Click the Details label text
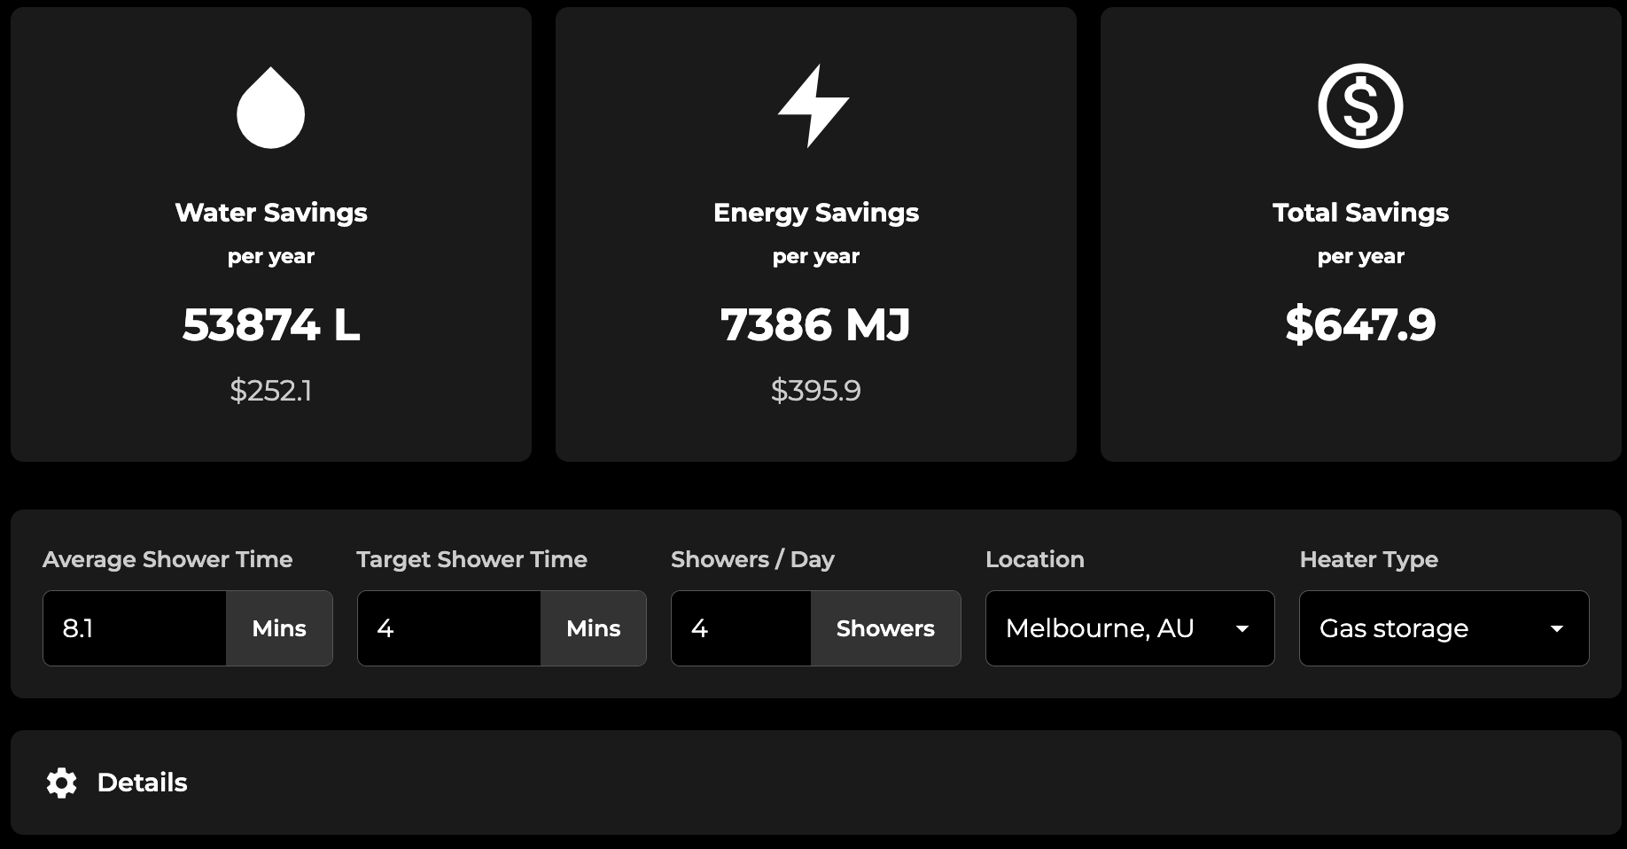The image size is (1627, 849). tap(143, 783)
